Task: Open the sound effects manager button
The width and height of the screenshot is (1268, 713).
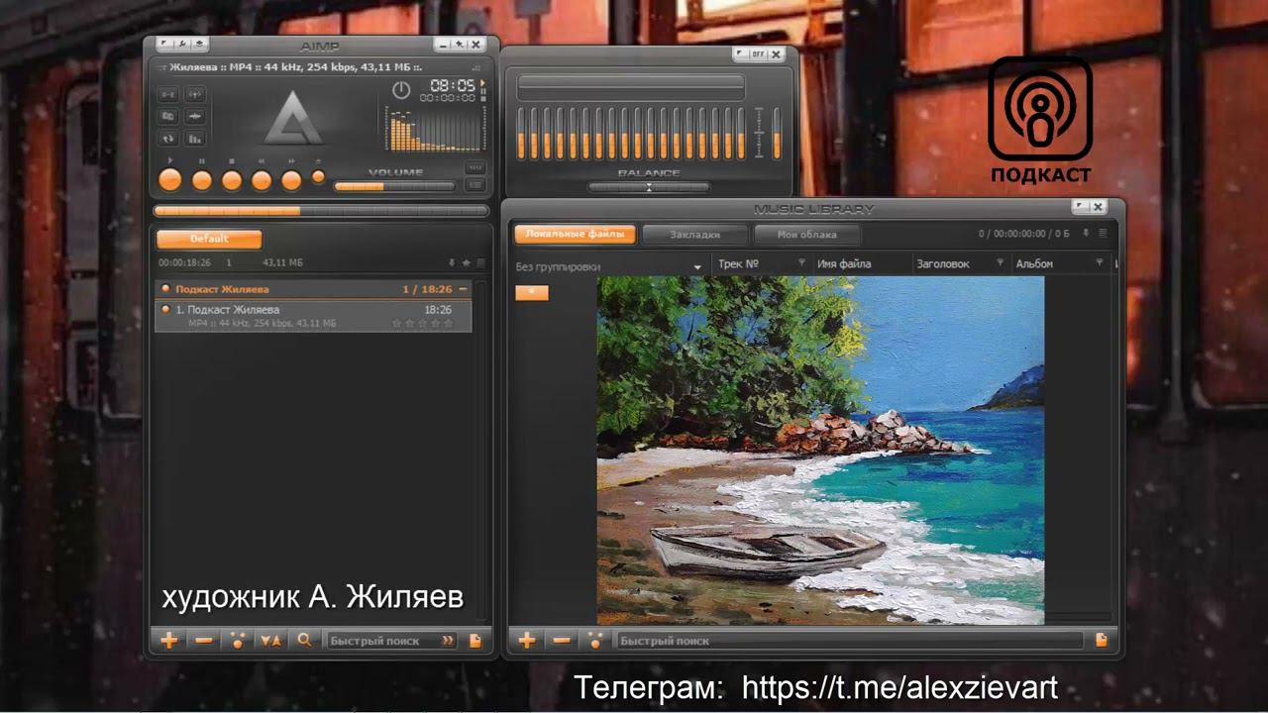Action: point(195,117)
